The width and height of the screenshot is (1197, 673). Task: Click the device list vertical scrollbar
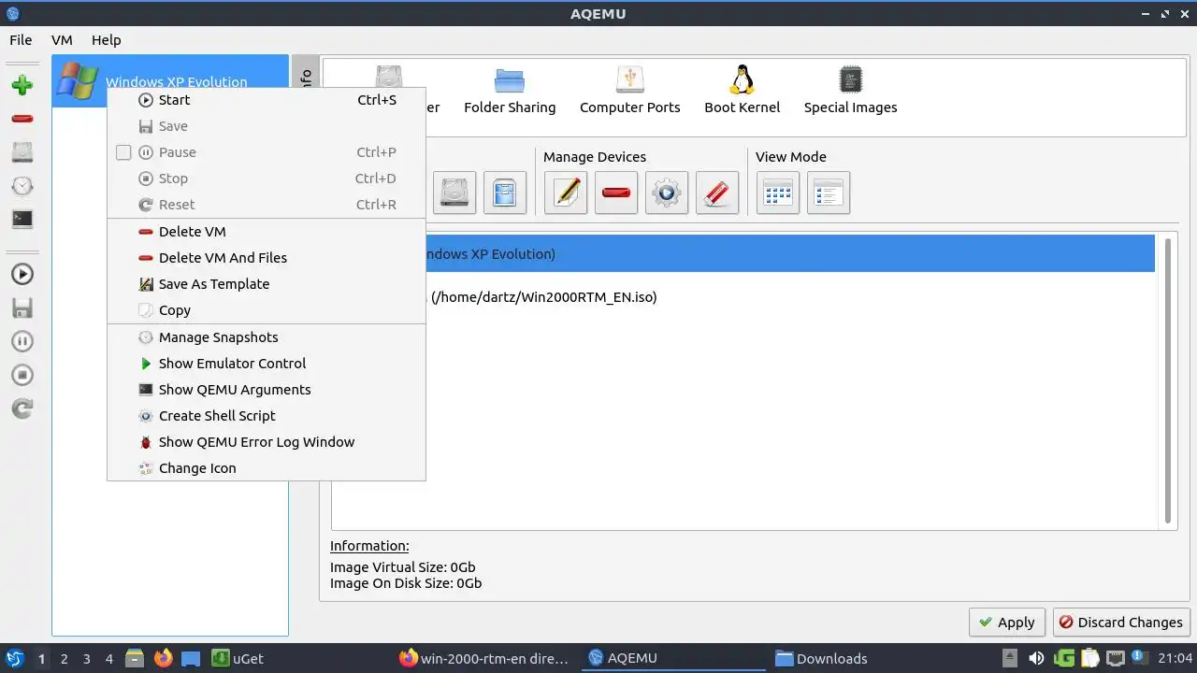1167,380
